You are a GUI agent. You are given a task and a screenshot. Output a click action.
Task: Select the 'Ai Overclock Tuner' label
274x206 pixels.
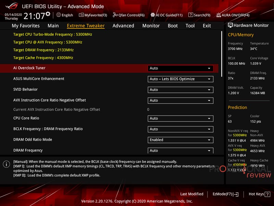pyautogui.click(x=29, y=68)
